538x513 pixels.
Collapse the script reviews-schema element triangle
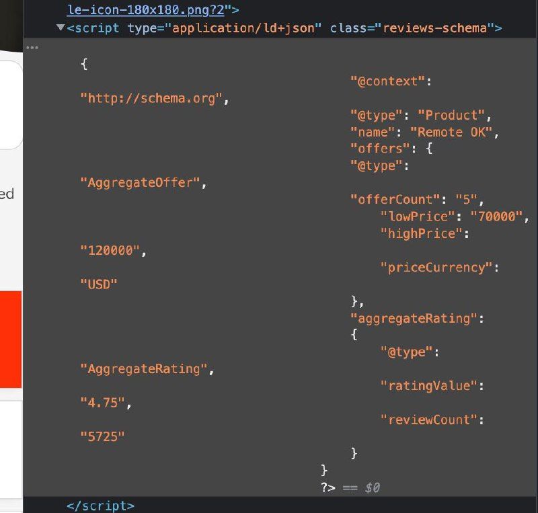tap(61, 27)
